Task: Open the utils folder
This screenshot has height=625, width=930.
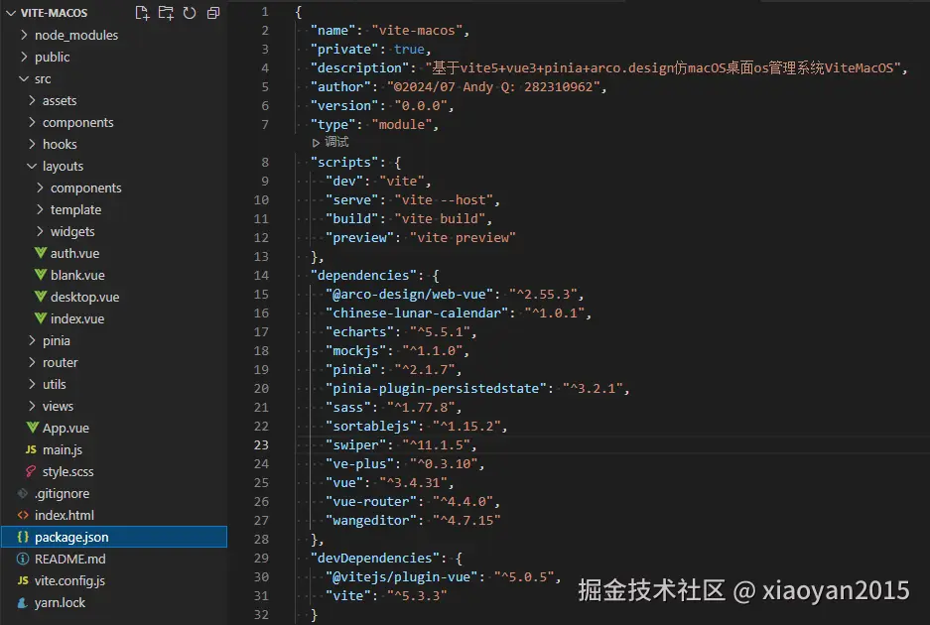Action: 54,384
